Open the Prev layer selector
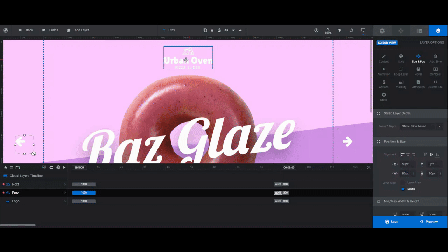 click(x=169, y=30)
